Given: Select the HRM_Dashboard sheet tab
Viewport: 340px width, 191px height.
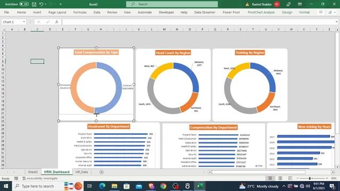Looking at the screenshot, I should tap(57, 172).
